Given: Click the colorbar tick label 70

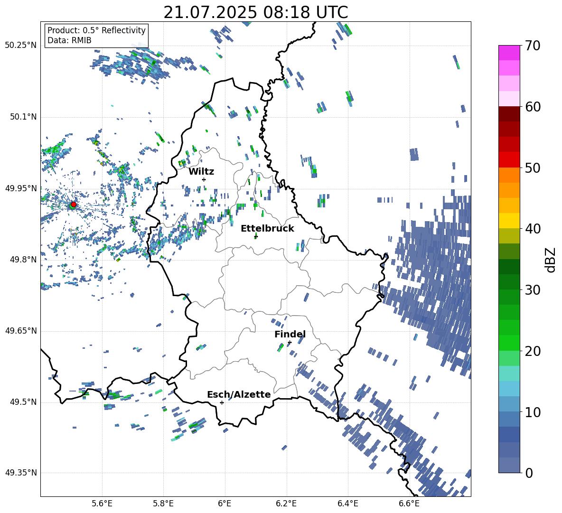Looking at the screenshot, I should pyautogui.click(x=533, y=46).
